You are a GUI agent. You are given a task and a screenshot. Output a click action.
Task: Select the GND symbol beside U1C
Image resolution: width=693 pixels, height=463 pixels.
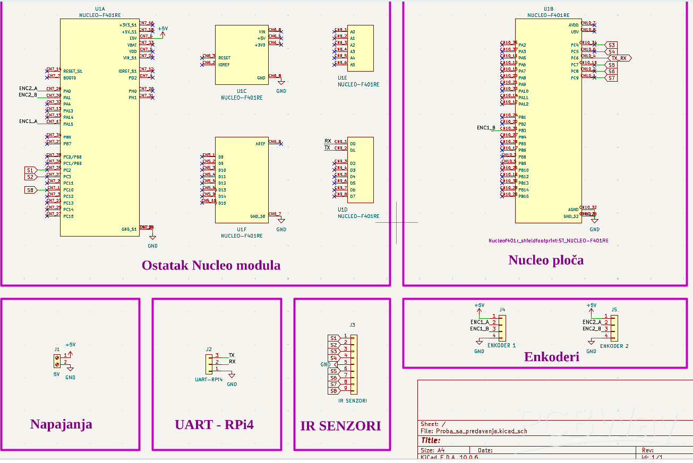[x=281, y=86]
